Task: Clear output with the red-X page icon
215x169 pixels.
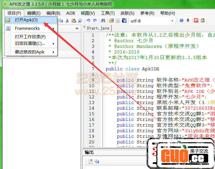Action: (91, 161)
